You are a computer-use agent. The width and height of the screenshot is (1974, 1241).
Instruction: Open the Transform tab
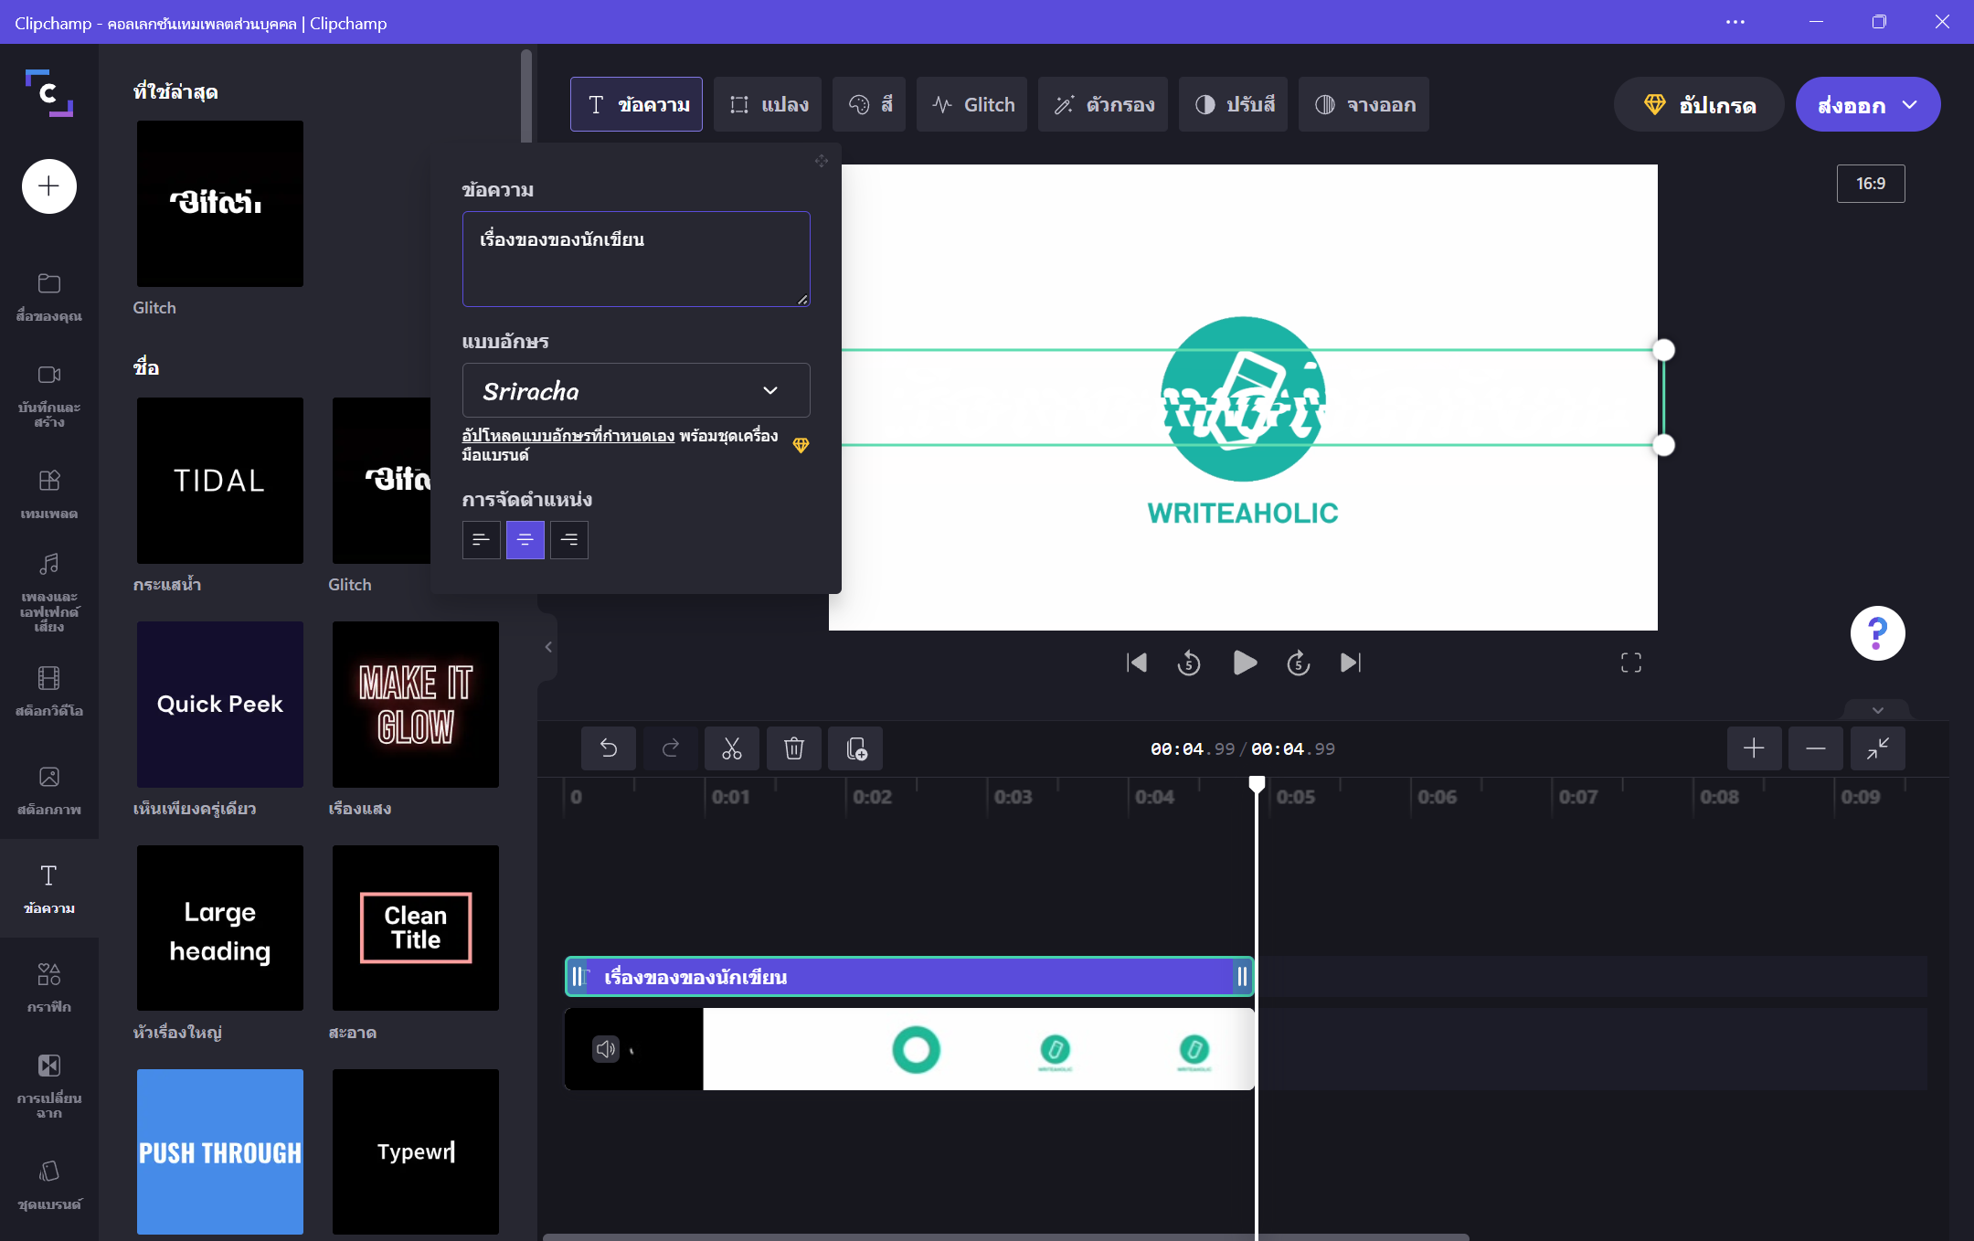(768, 104)
